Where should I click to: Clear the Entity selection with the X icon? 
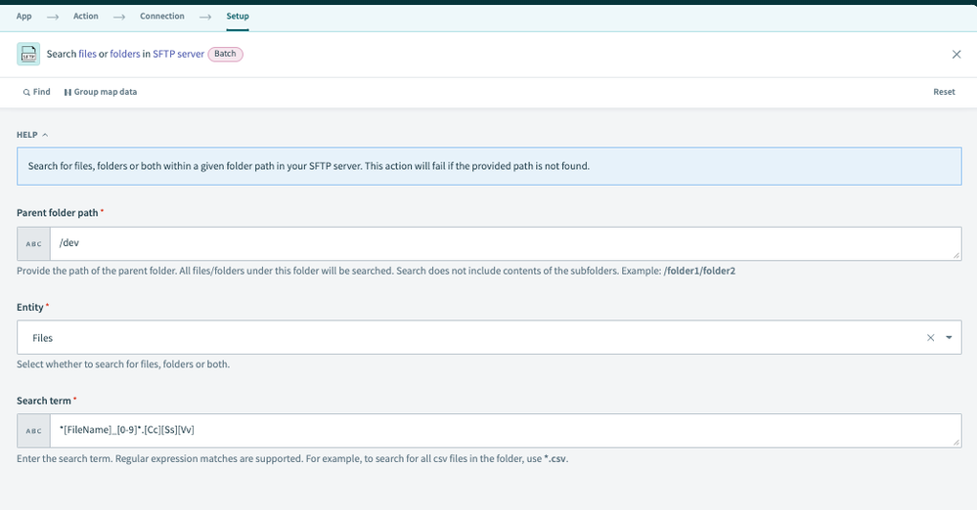[x=931, y=338]
